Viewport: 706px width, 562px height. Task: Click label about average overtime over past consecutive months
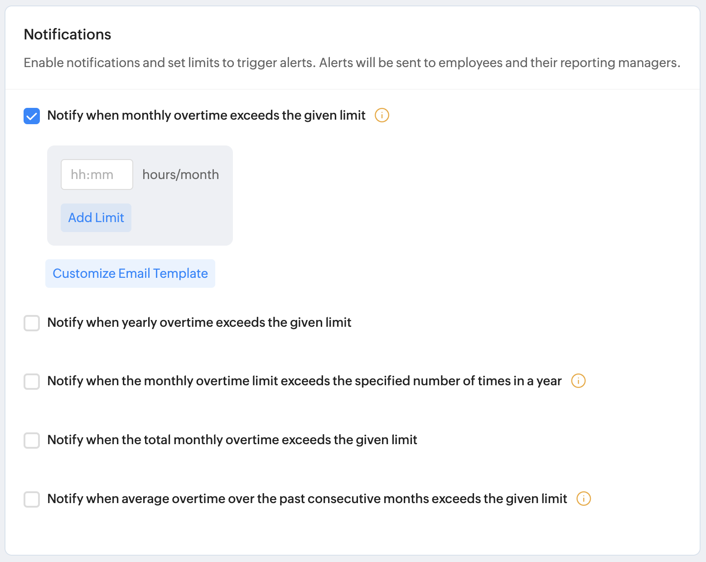pyautogui.click(x=307, y=499)
